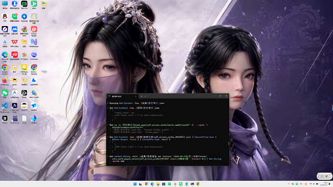333x187 pixels.
Task: Open File Explorer from the taskbar
Action: 158,184
